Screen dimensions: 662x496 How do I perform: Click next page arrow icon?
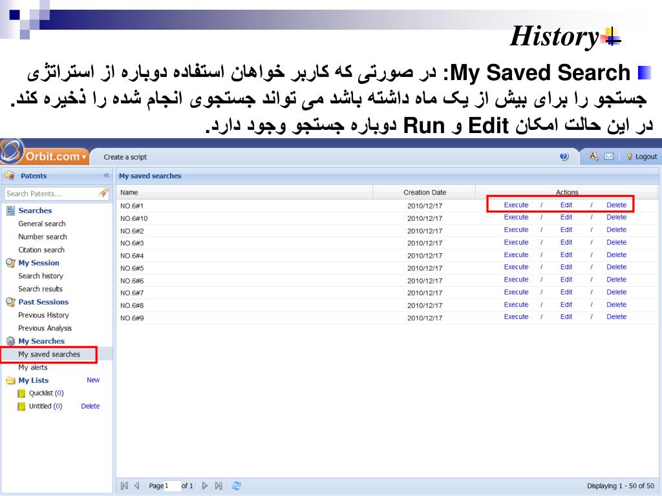pyautogui.click(x=205, y=486)
